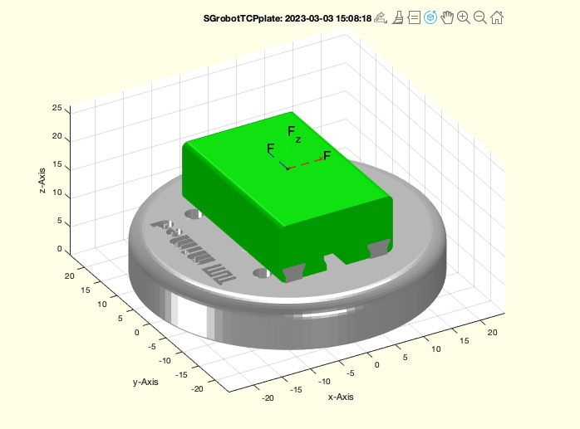Click the engraved text on the gray plate
This screenshot has height=429, width=580.
193,250
